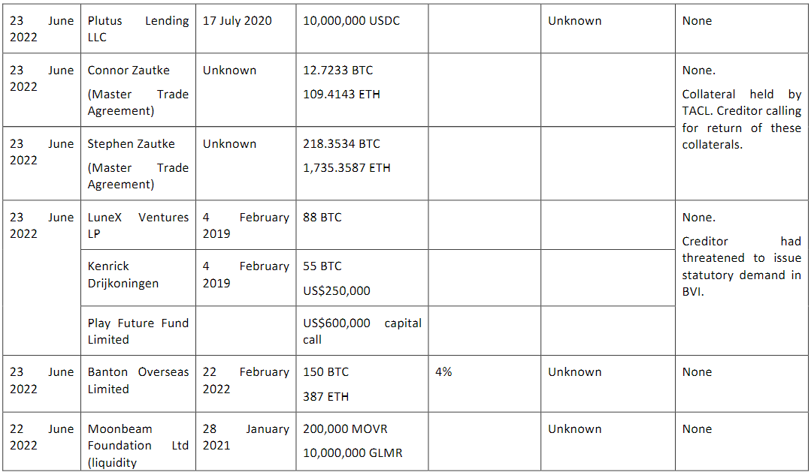The width and height of the screenshot is (811, 472).
Task: Click the 1,735.3587 ETH amount
Action: click(346, 168)
